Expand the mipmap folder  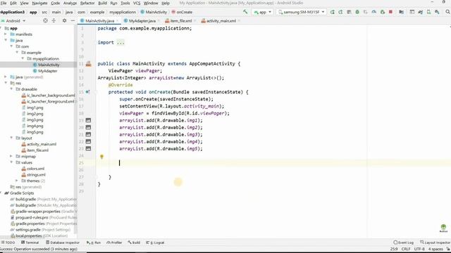(x=11, y=156)
